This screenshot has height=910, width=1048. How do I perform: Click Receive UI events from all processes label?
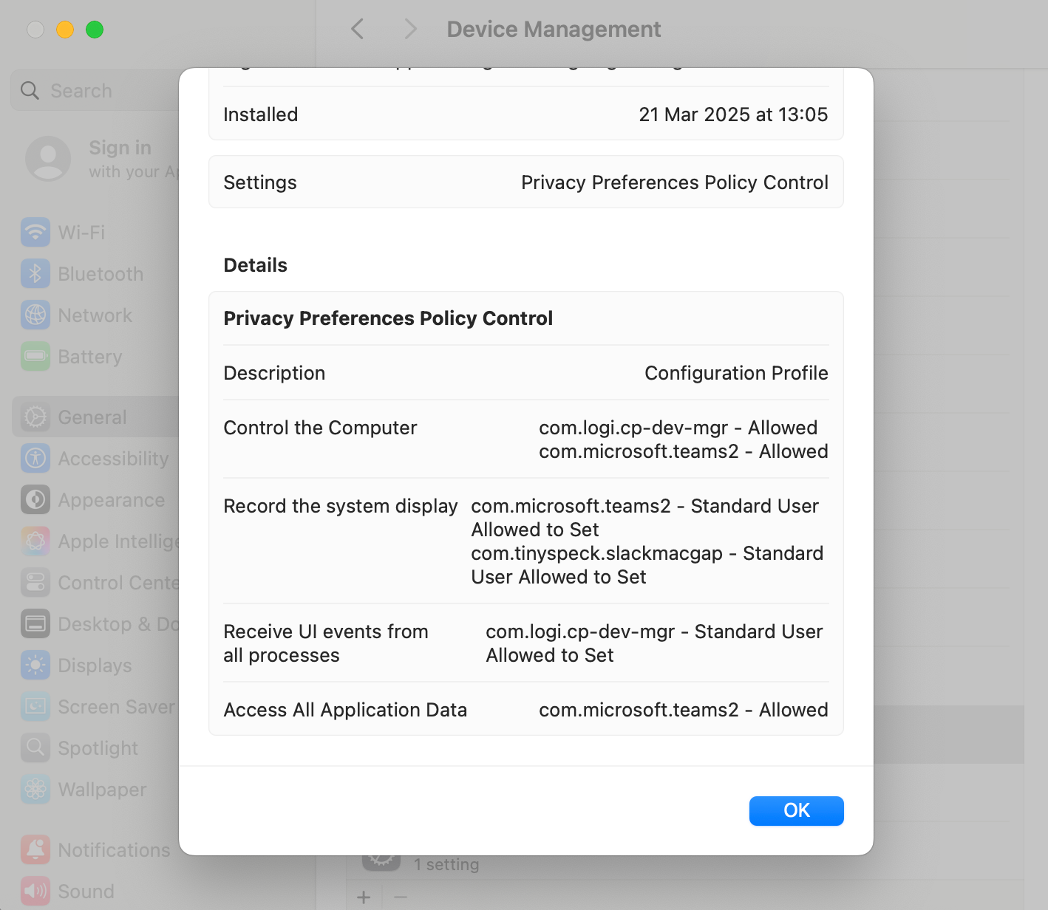pos(326,643)
